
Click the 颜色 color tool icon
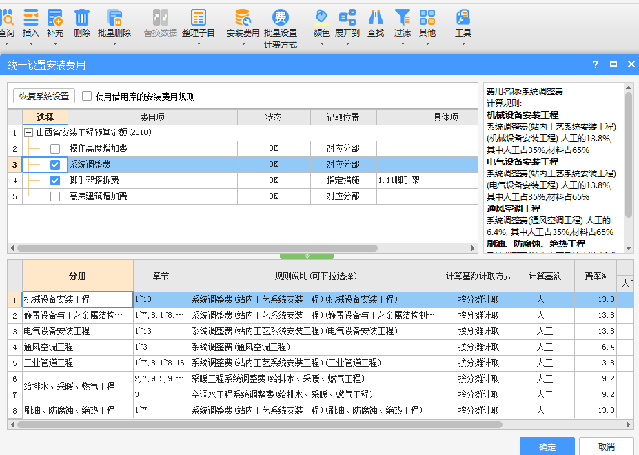click(x=321, y=17)
